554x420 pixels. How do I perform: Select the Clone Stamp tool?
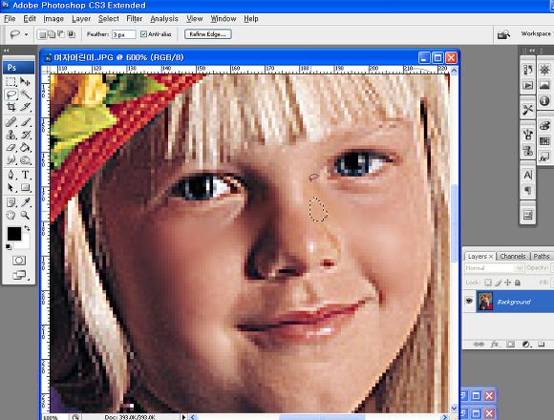11,135
